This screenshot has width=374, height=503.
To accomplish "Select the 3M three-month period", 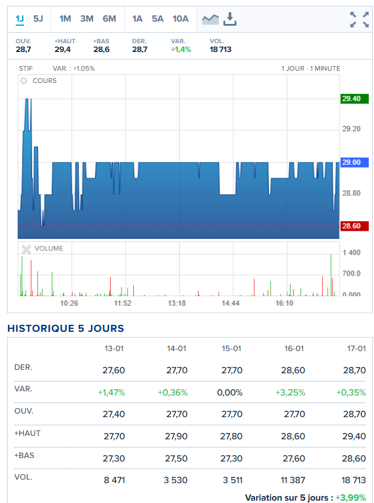I will tap(86, 19).
